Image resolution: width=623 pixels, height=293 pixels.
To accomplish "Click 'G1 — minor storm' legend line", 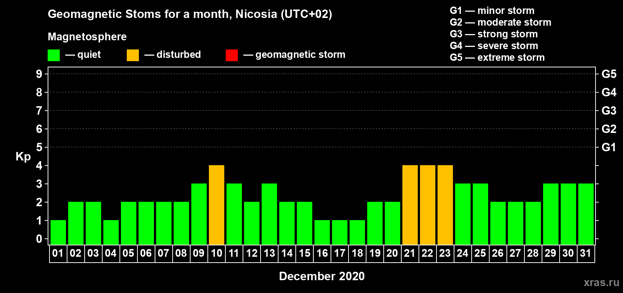I will coord(492,11).
